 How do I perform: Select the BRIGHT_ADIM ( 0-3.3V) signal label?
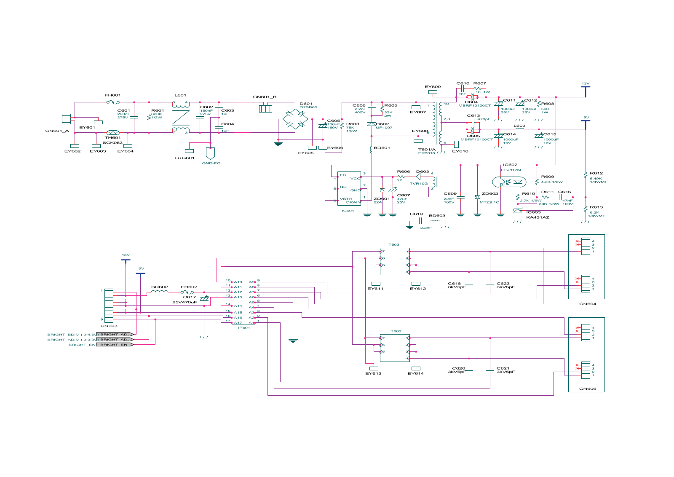tap(72, 340)
